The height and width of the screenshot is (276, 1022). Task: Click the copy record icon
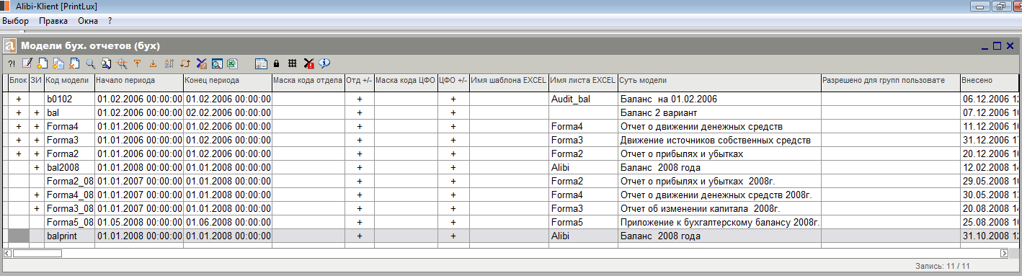pos(58,63)
